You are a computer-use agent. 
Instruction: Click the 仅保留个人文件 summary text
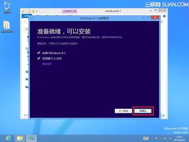52,59
